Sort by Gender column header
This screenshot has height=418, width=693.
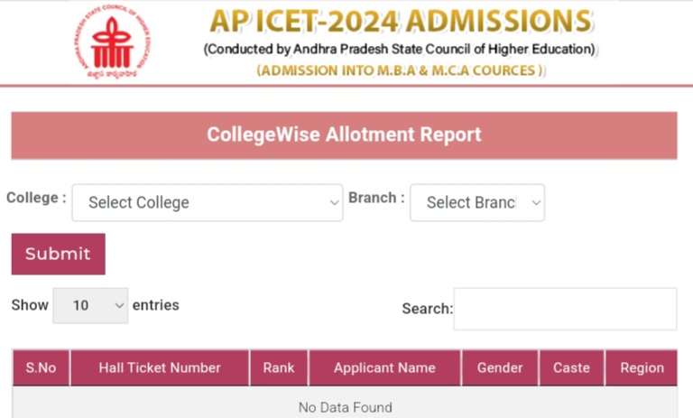500,367
